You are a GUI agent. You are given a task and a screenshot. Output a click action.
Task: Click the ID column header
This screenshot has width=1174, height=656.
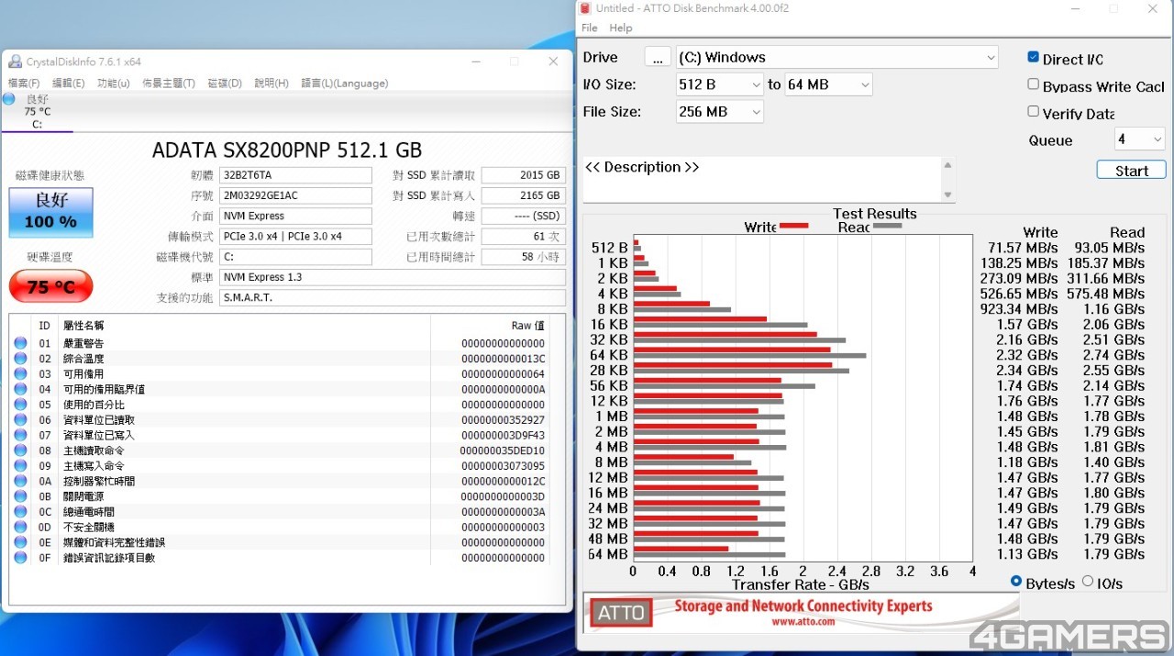44,326
